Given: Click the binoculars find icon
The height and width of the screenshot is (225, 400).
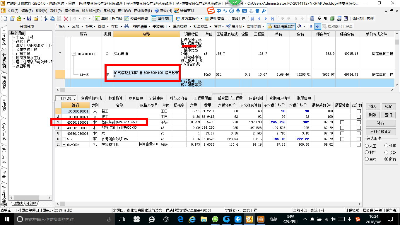Looking at the screenshot, I should (x=127, y=26).
